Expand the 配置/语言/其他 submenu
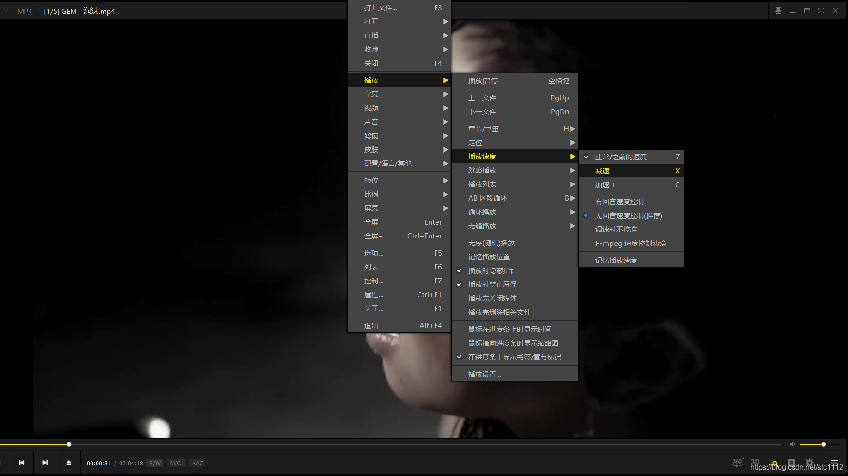This screenshot has height=476, width=848. (399, 164)
